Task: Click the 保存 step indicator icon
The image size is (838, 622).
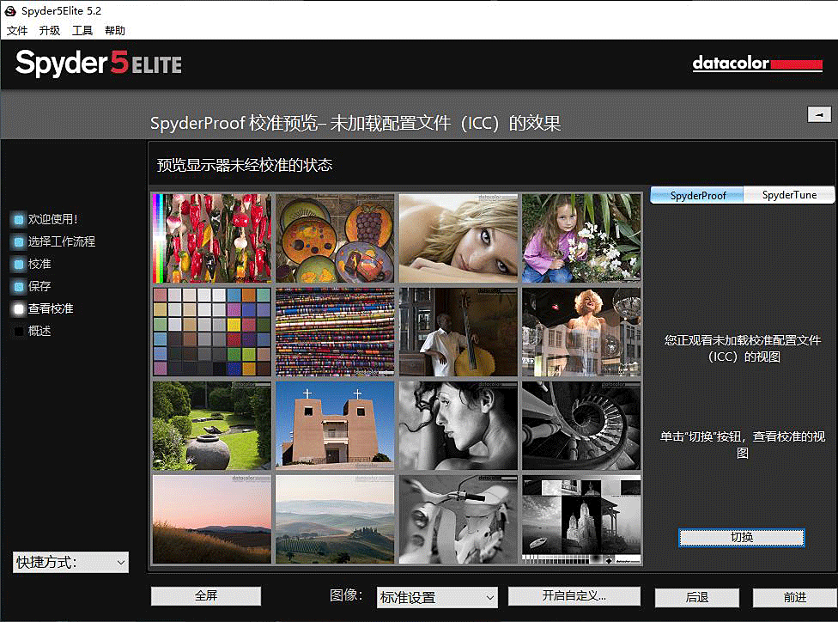Action: pos(19,286)
